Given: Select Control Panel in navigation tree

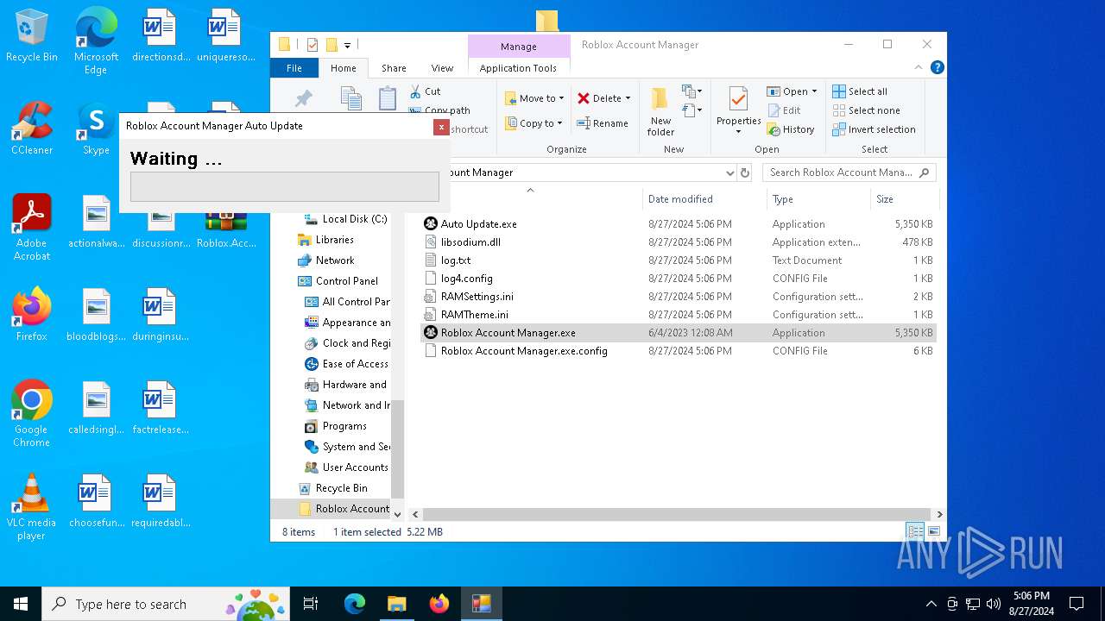Looking at the screenshot, I should coord(346,281).
